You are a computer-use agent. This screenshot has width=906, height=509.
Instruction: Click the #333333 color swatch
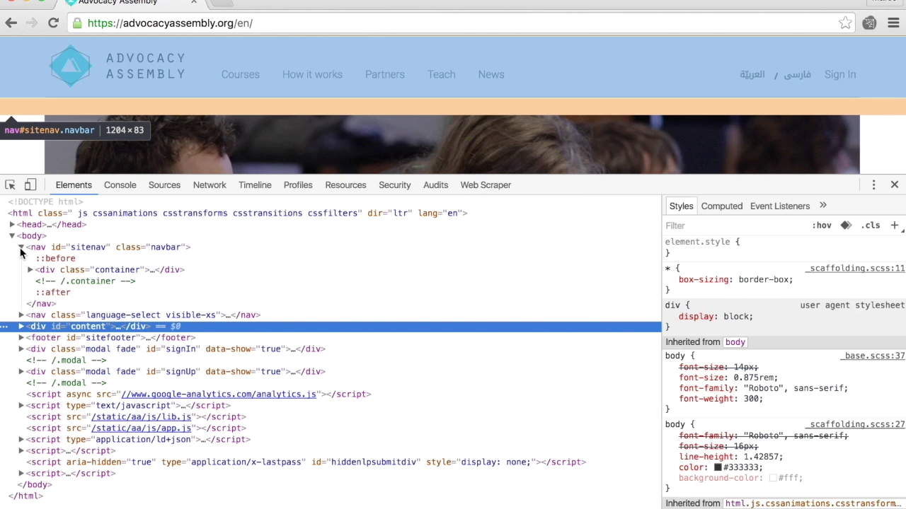(718, 467)
